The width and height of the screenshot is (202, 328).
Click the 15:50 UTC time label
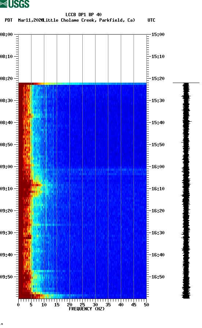tap(158, 145)
